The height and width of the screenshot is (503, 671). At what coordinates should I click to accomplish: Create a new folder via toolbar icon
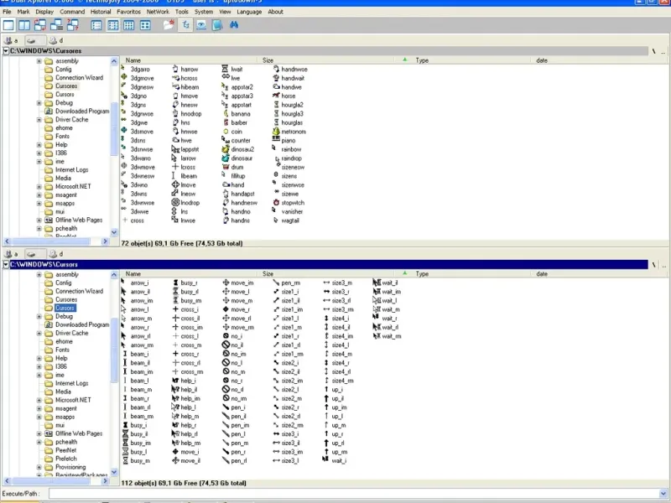[169, 25]
